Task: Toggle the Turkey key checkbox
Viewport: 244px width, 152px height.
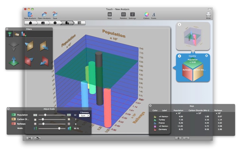Action: pos(155,120)
